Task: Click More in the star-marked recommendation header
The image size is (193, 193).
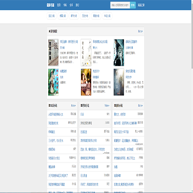Action: [x=140, y=31]
